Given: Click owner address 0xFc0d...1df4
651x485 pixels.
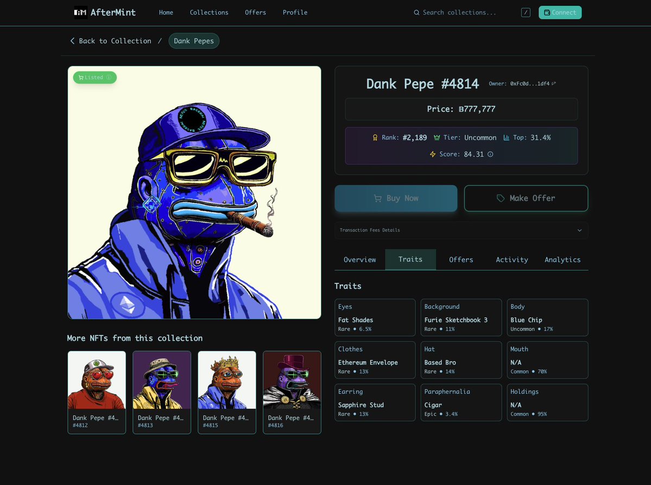Looking at the screenshot, I should point(529,83).
